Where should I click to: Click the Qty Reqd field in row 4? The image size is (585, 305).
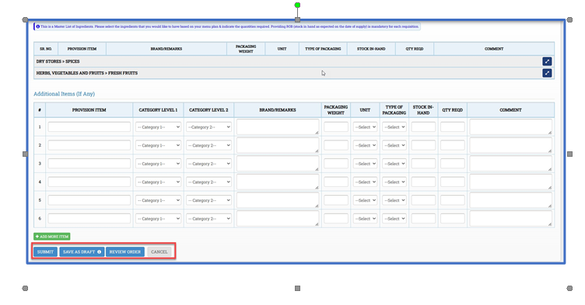point(453,182)
